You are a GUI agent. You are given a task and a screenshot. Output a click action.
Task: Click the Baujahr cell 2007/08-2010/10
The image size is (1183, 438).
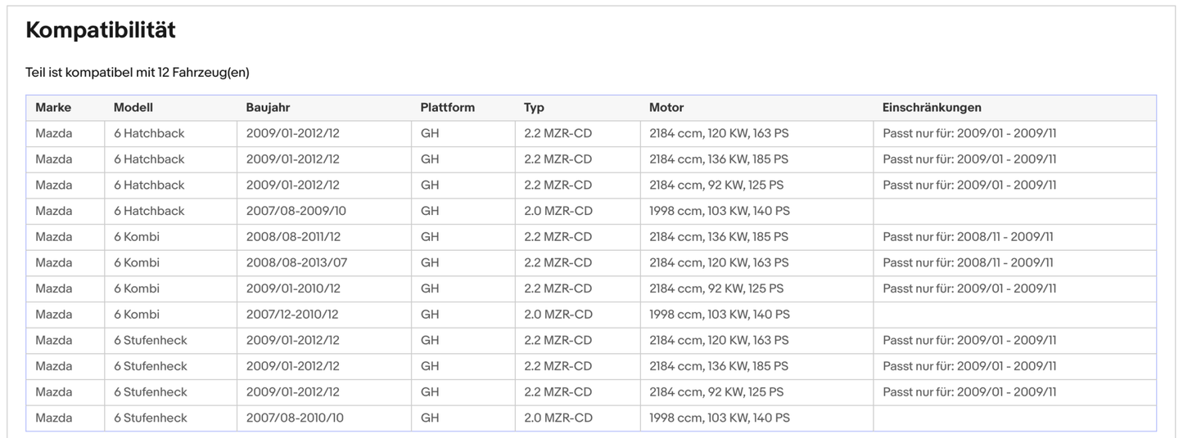[x=295, y=418]
